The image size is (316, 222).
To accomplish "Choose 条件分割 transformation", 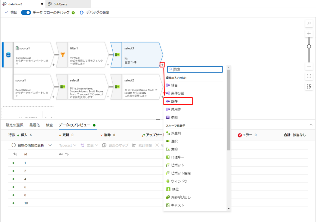I will coord(175,93).
